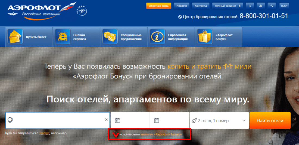Click the Aeroflot logo
This screenshot has height=145, width=299.
[41, 11]
